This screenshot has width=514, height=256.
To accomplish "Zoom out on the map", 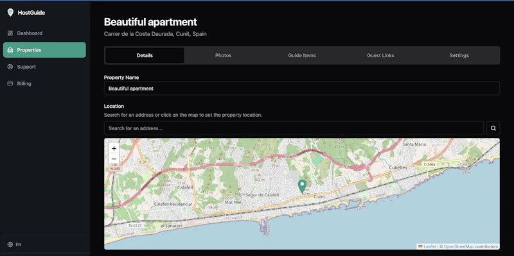I will click(114, 159).
